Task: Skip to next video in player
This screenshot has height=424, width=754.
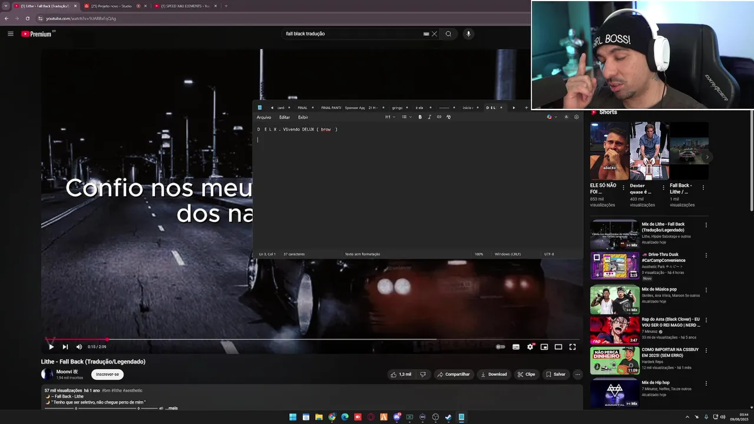Action: (x=65, y=347)
